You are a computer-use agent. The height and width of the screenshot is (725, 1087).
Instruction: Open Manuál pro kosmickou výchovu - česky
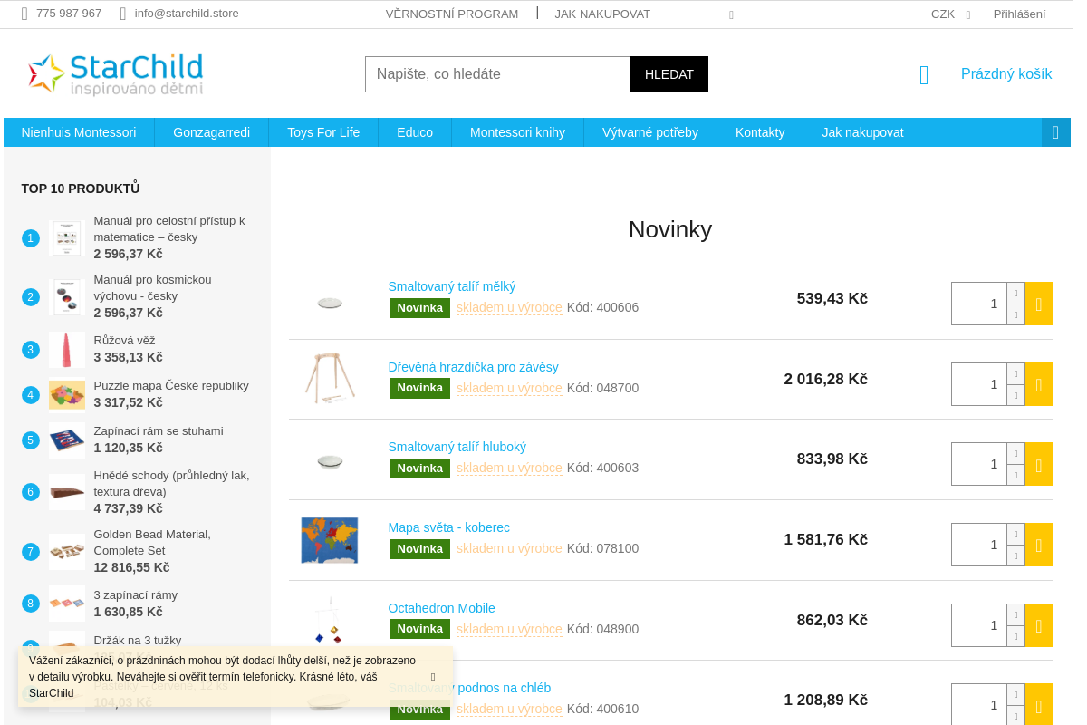(x=152, y=287)
